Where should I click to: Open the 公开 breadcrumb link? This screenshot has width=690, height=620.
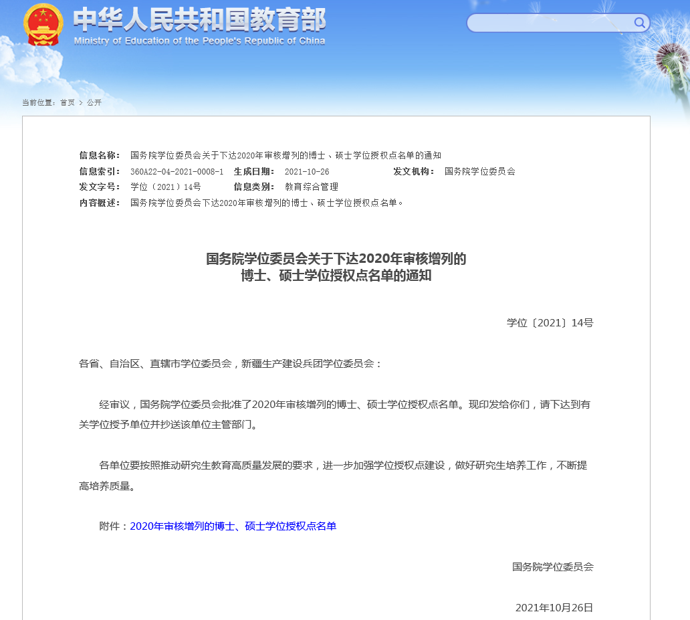(x=94, y=102)
